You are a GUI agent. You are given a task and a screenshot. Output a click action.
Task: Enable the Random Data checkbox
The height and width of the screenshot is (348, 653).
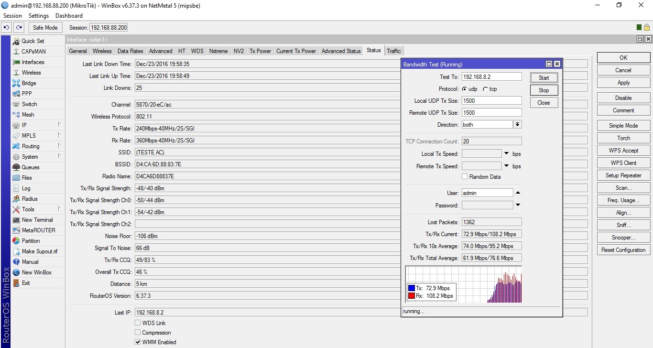465,177
